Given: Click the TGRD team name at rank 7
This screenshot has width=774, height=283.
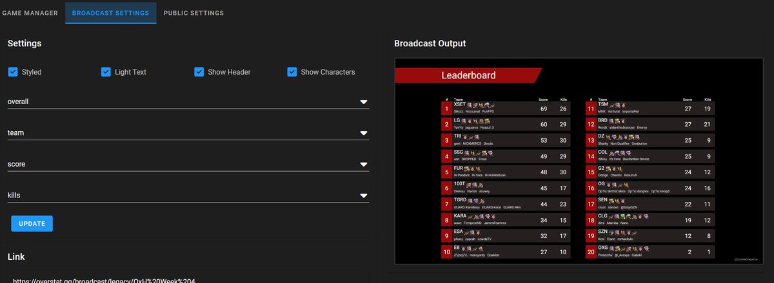Looking at the screenshot, I should pos(461,199).
